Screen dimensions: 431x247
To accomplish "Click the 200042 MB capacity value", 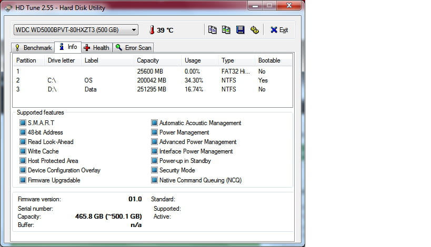I will tap(152, 80).
